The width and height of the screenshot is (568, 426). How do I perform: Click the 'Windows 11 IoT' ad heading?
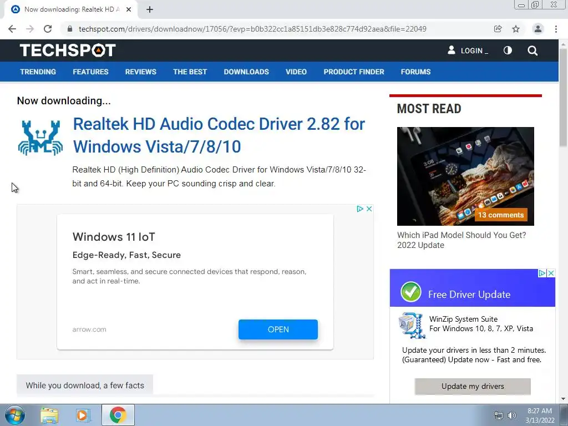(x=114, y=237)
